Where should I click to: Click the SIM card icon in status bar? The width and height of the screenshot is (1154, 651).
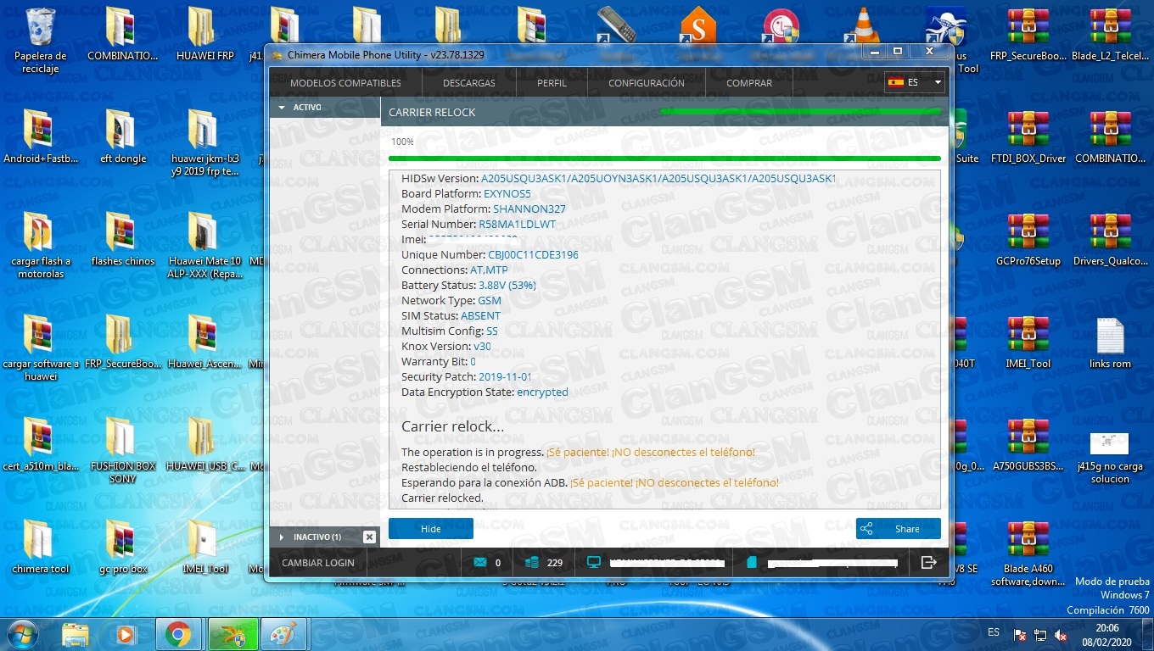(752, 562)
